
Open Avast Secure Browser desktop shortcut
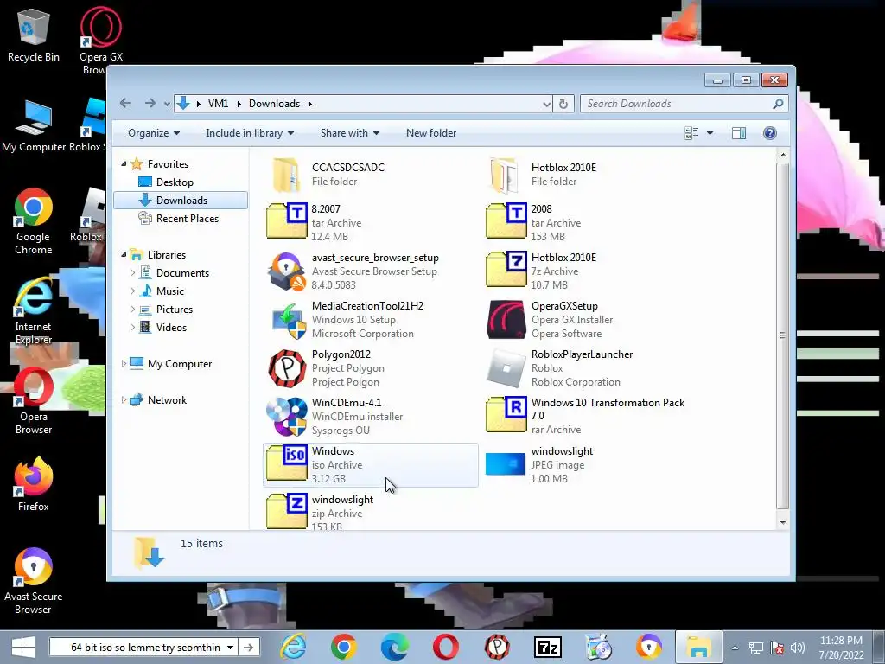pos(34,580)
